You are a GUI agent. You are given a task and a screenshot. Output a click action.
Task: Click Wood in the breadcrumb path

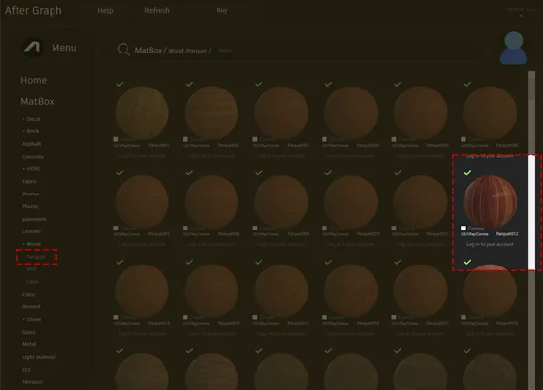click(176, 51)
